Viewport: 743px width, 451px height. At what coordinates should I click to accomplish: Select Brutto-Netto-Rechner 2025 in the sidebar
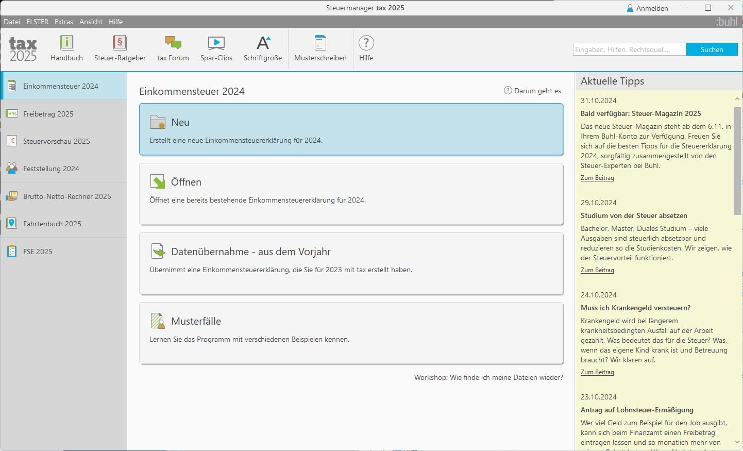[64, 196]
